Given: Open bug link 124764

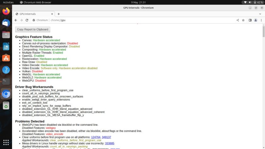Looking at the screenshot, I should tap(96, 137).
